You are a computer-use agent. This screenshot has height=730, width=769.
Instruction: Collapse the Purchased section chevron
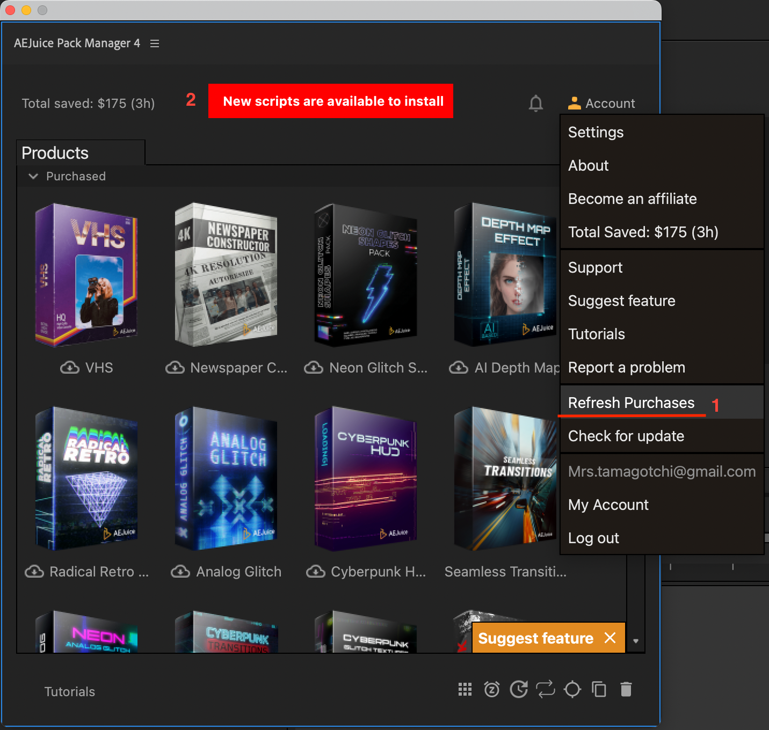(x=33, y=176)
